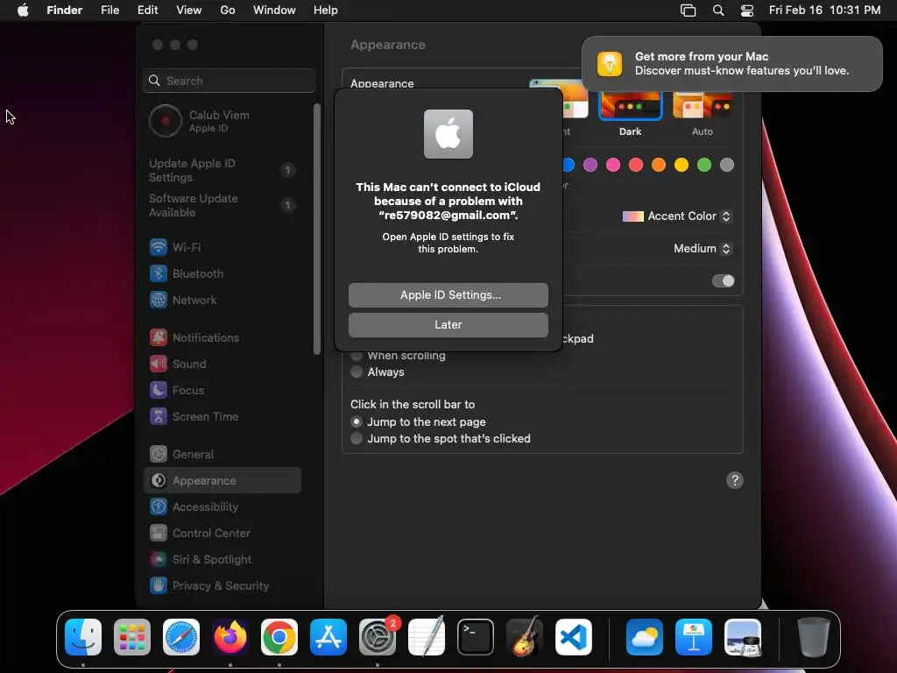Open Finder from the dock
This screenshot has height=673, width=897.
[x=83, y=637]
